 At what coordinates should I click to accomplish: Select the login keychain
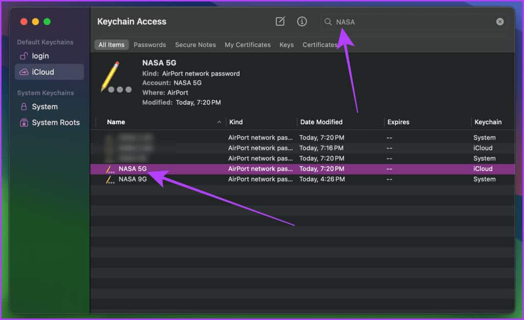49,56
